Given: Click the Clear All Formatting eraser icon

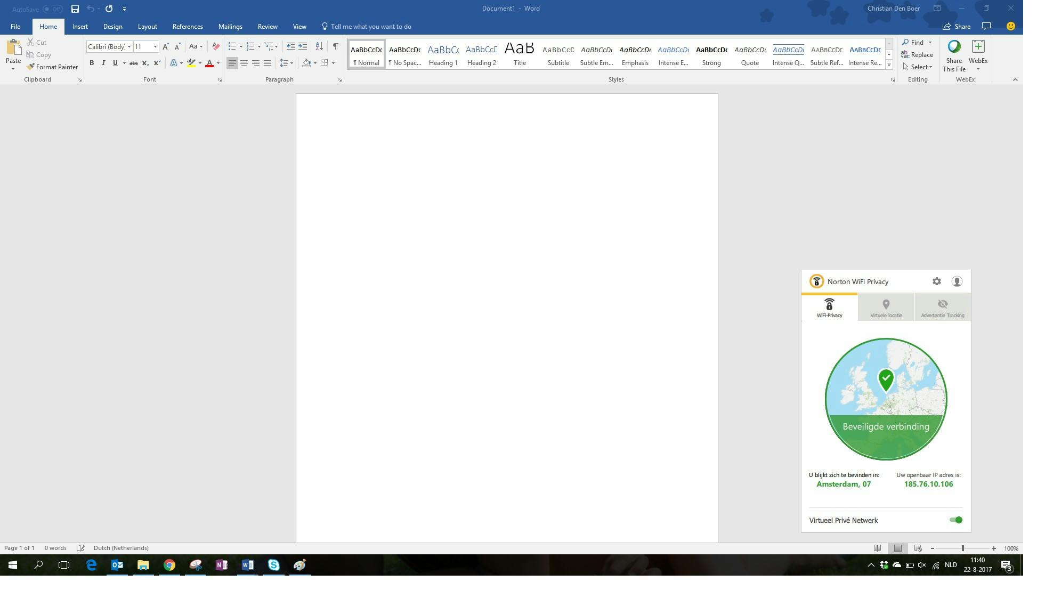Looking at the screenshot, I should pyautogui.click(x=215, y=46).
